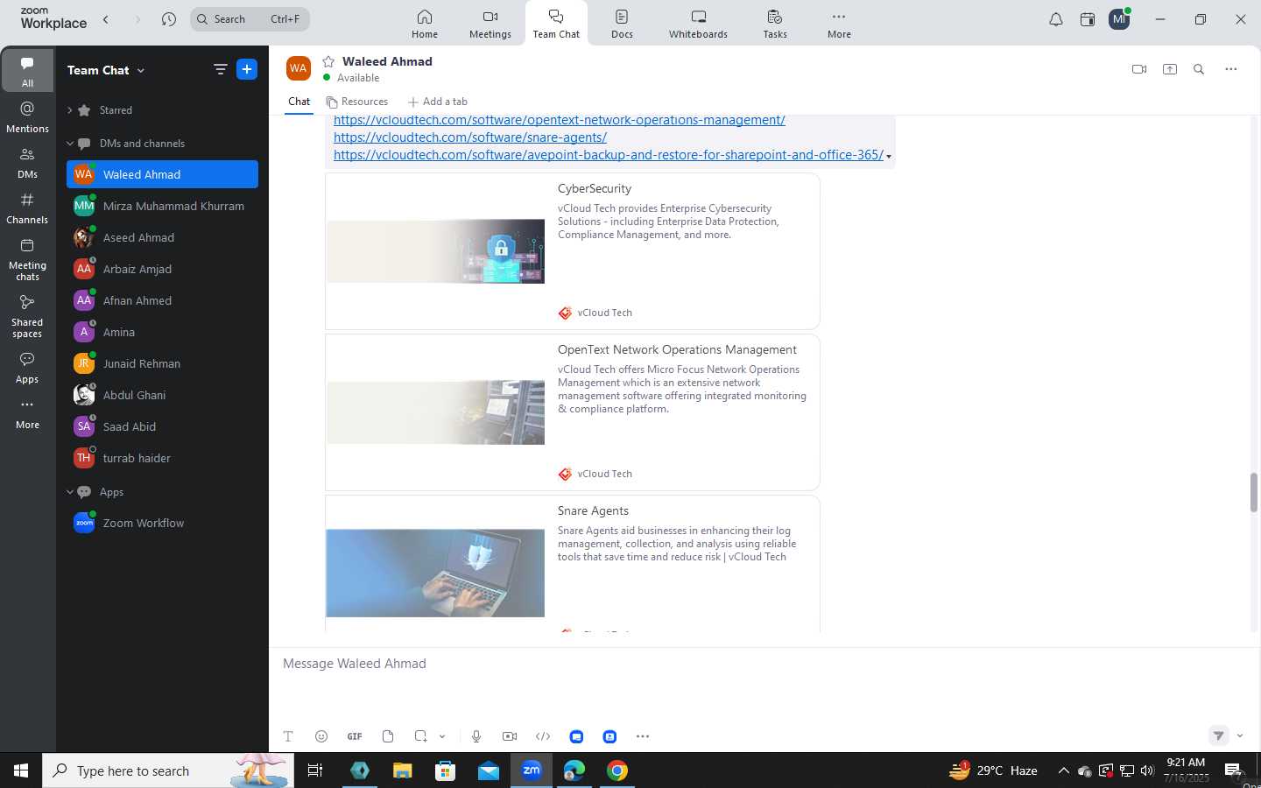This screenshot has height=788, width=1261.
Task: Click the screenshot capture icon
Action: pyautogui.click(x=421, y=736)
